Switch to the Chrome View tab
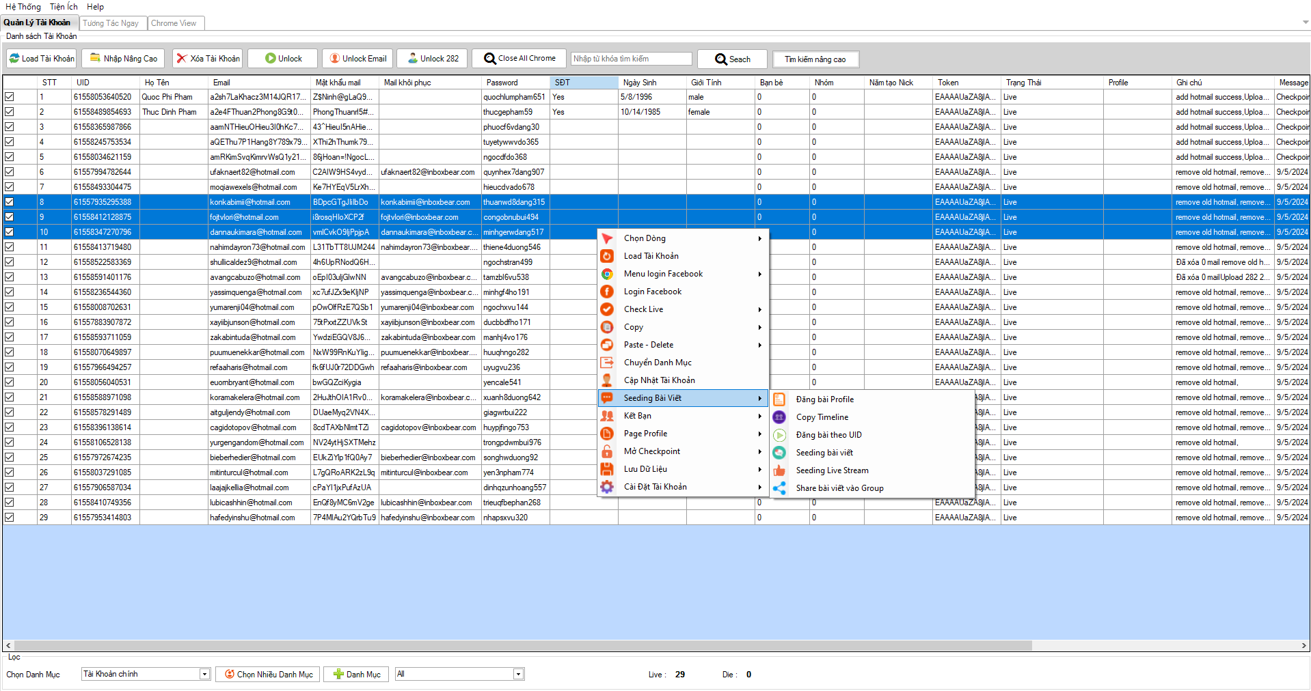 pyautogui.click(x=174, y=23)
